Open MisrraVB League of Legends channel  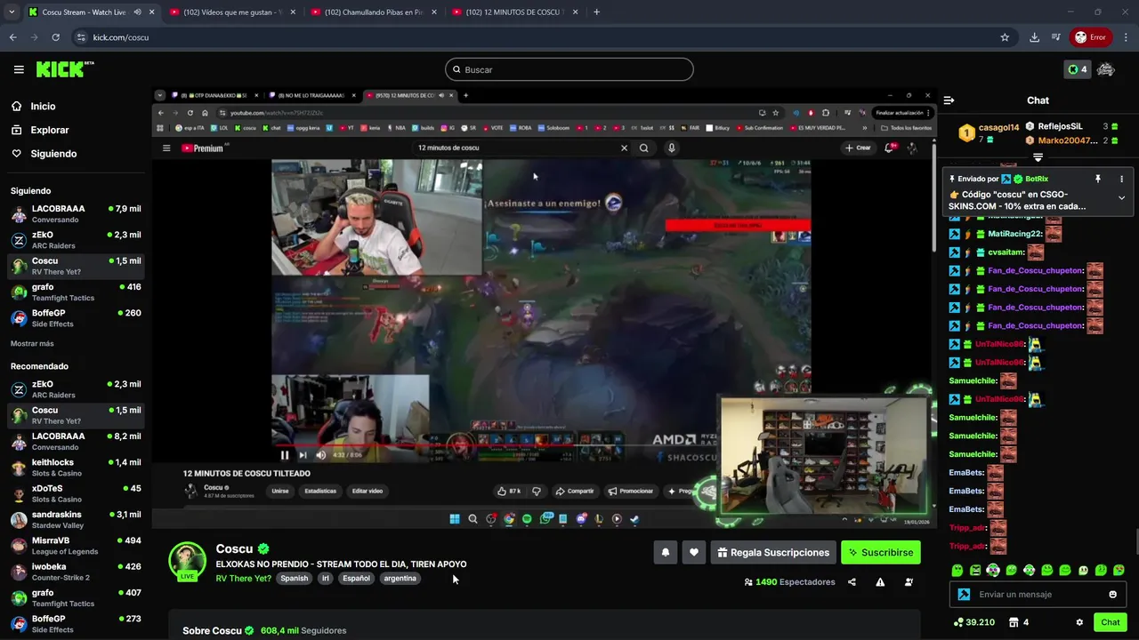76,546
